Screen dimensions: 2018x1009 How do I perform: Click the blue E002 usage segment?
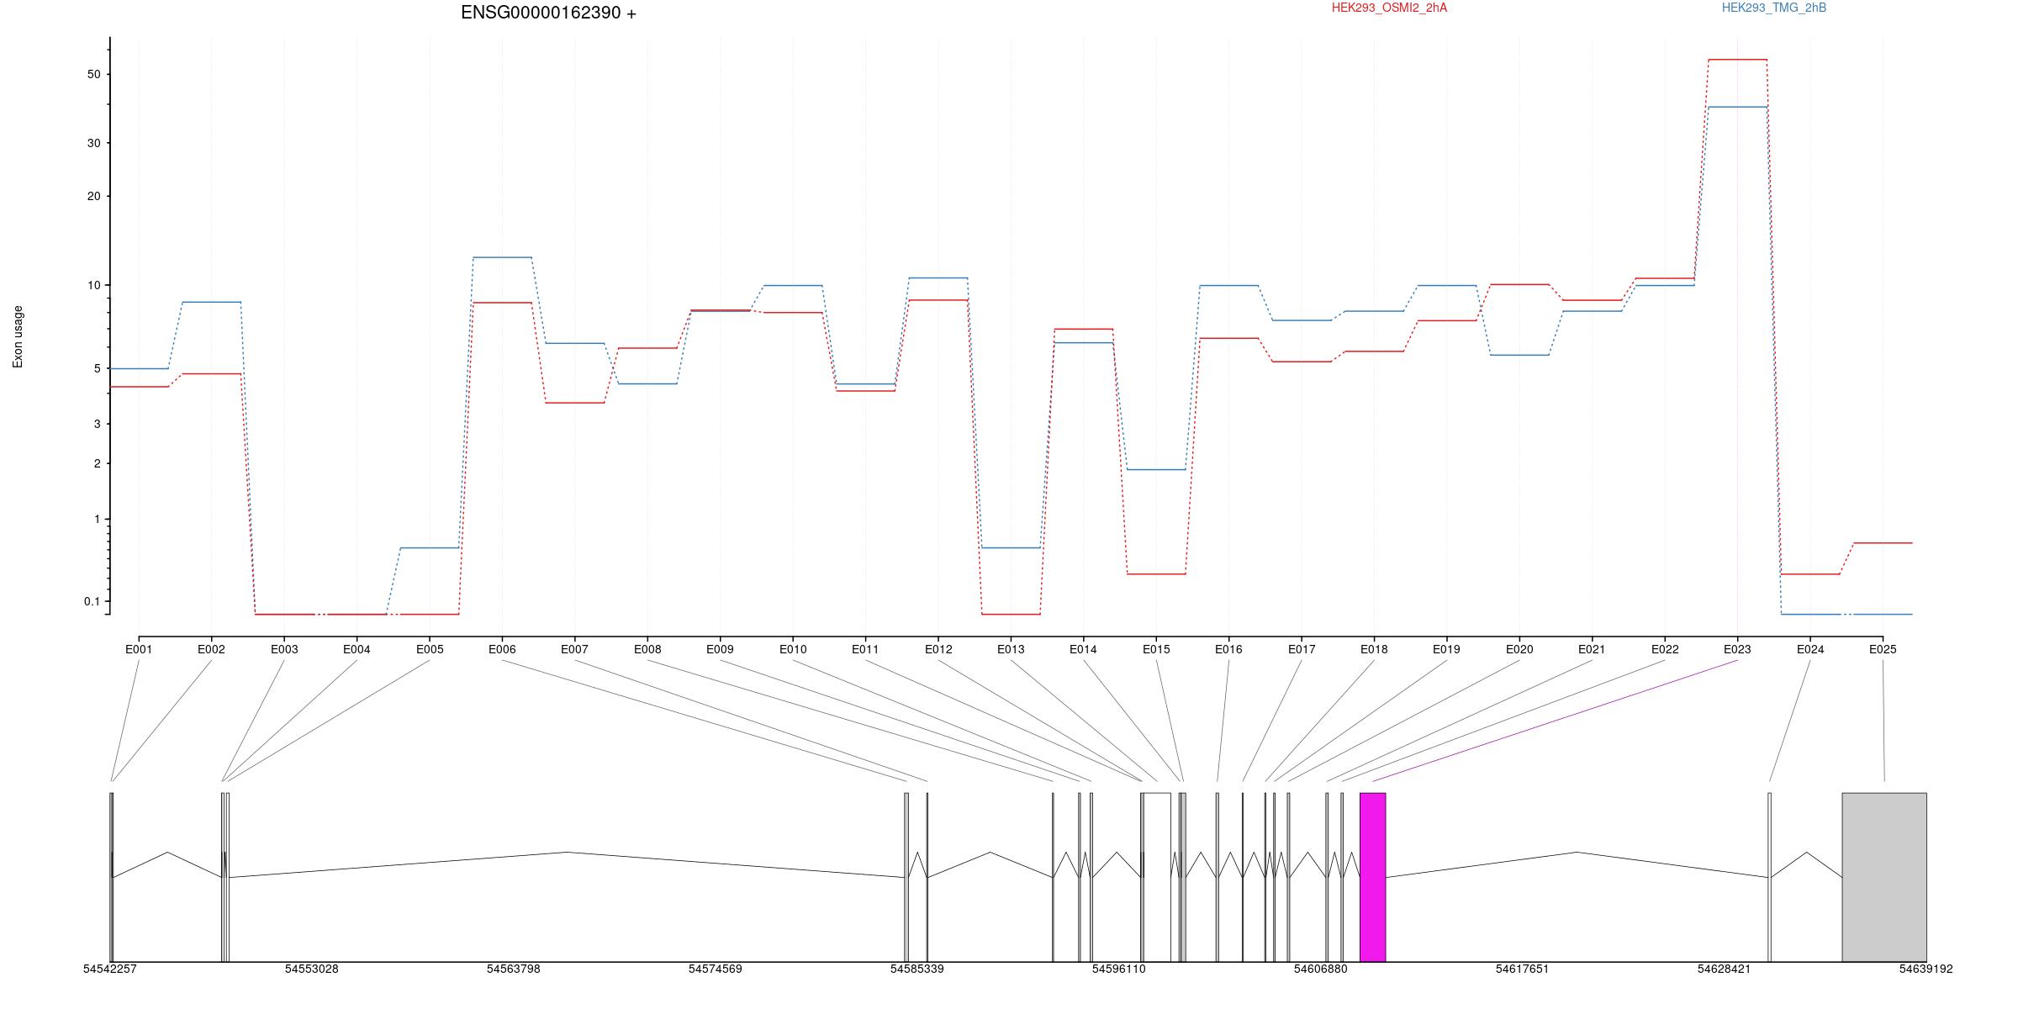point(211,302)
